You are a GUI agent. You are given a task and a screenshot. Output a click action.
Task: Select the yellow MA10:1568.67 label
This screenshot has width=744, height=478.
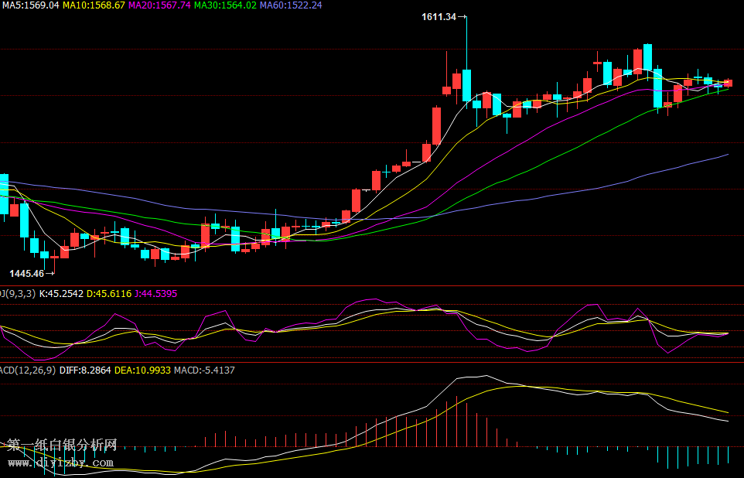pos(94,5)
